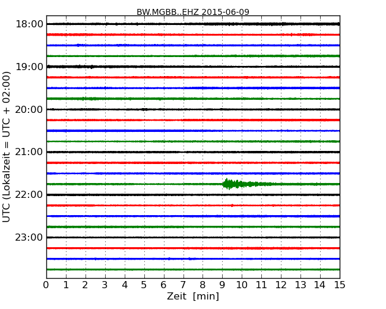Viewport: 386px width, 309px height.
Task: Click the small red spike after 22:00 trace
Action: (x=232, y=205)
